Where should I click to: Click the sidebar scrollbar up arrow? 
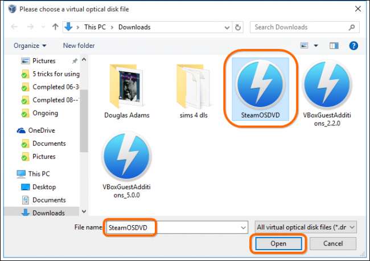84,60
